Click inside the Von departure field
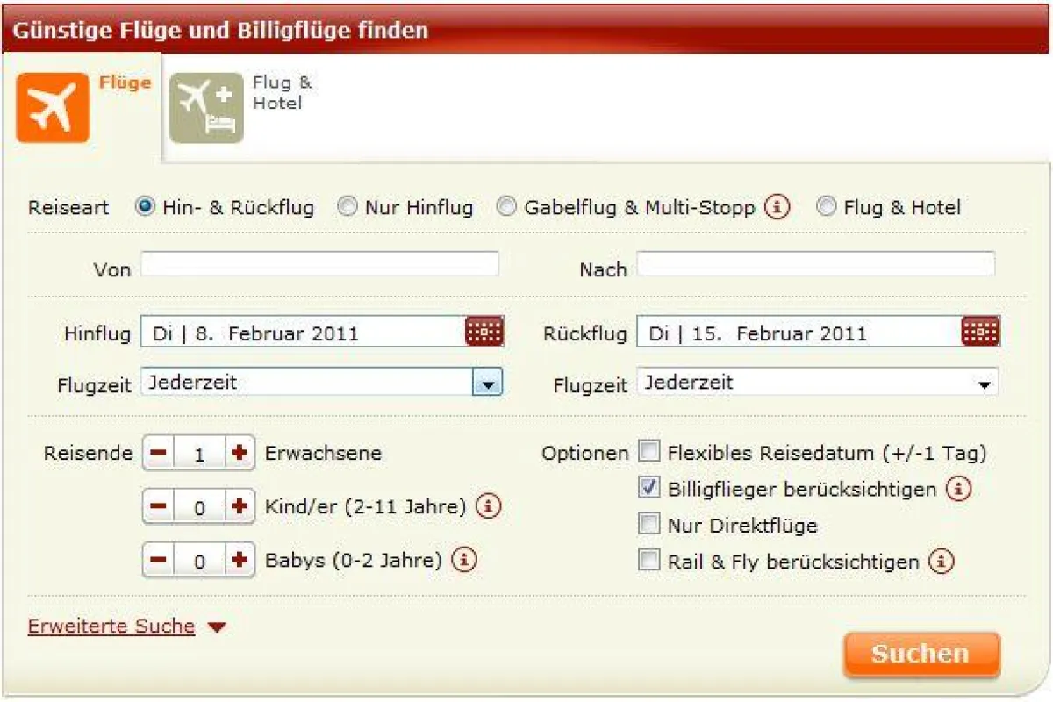 (320, 263)
